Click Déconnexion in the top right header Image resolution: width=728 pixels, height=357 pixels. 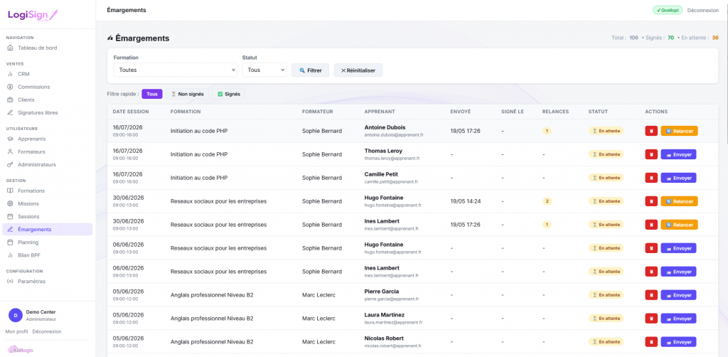click(702, 10)
